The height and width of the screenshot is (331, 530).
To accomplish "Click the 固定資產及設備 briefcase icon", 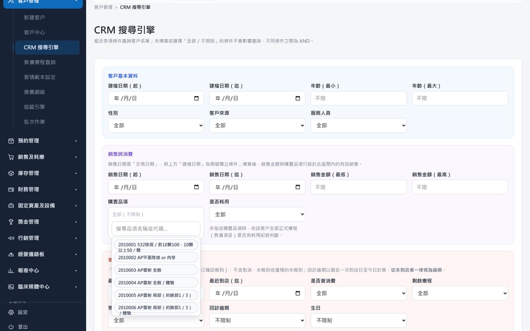I will (x=11, y=206).
